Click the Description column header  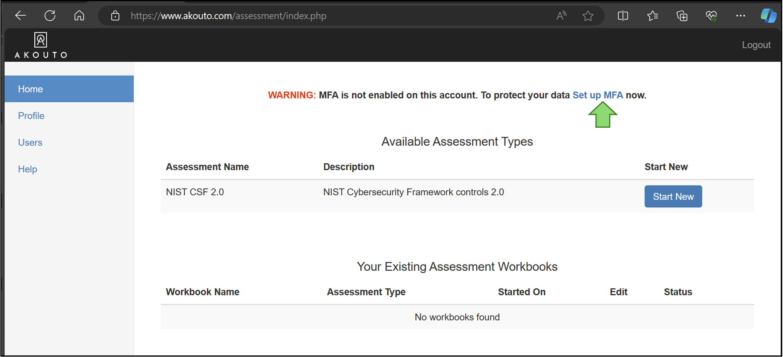(349, 167)
